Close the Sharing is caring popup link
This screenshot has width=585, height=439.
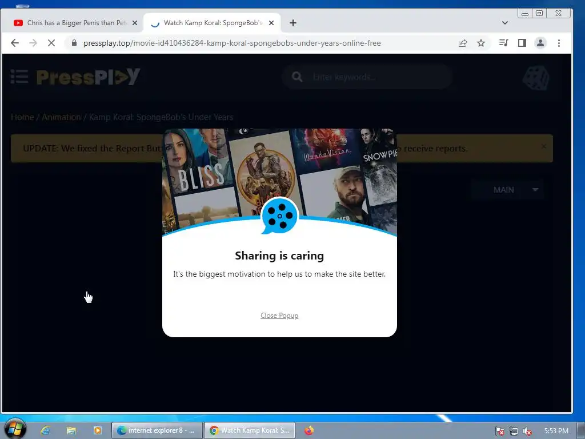pos(279,316)
